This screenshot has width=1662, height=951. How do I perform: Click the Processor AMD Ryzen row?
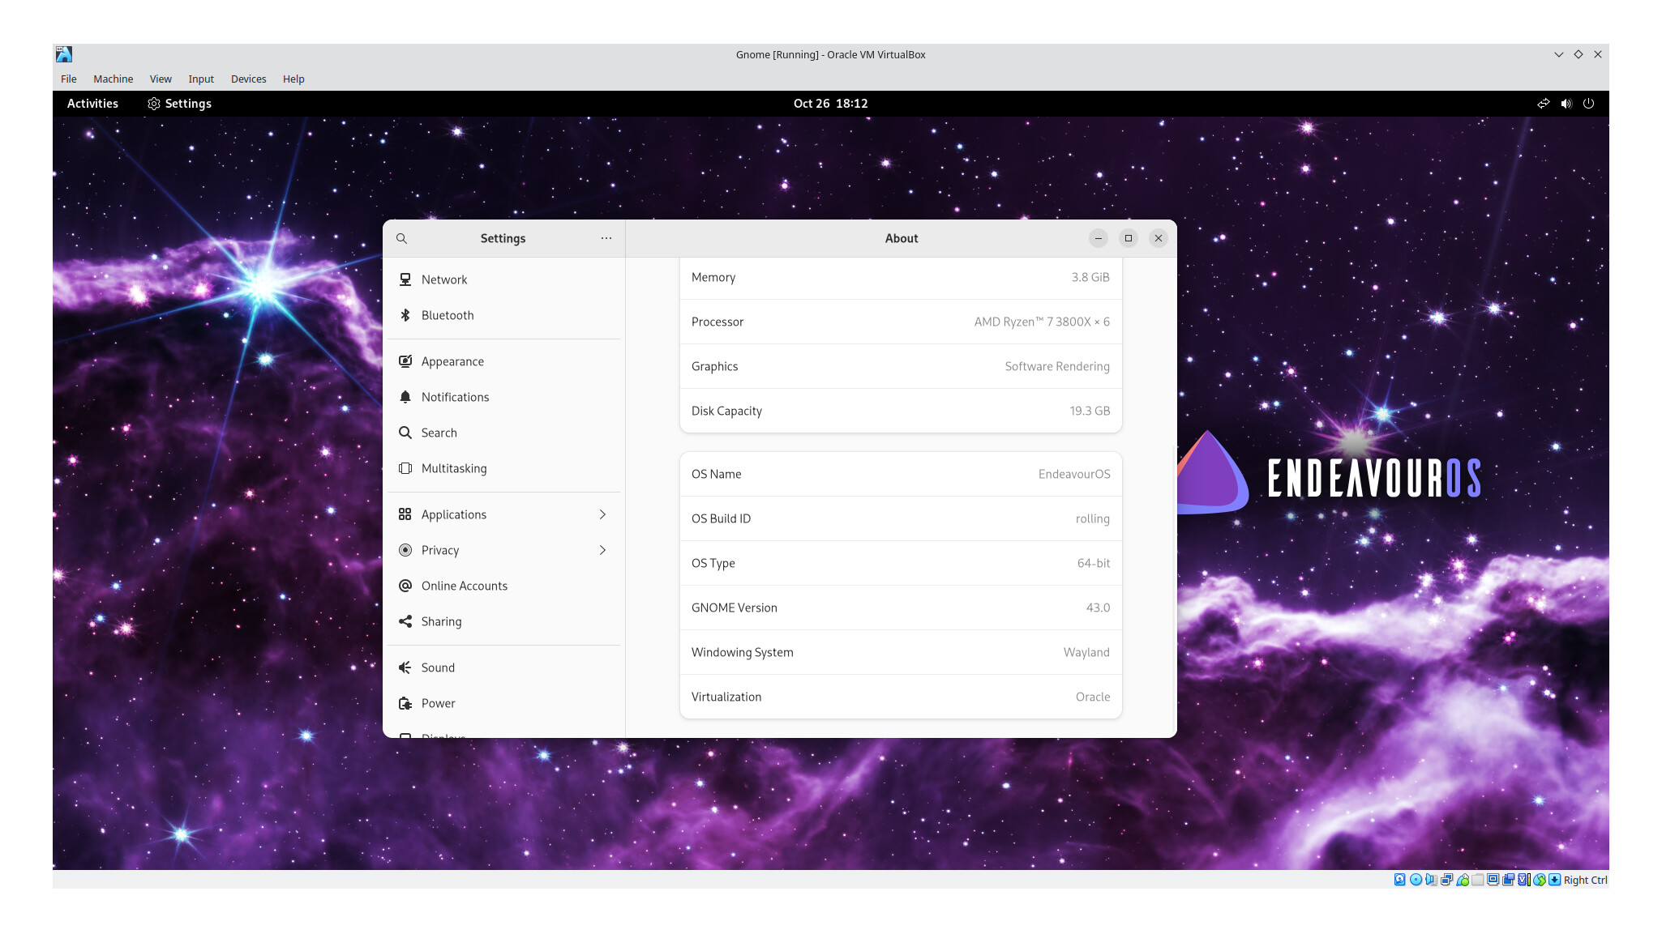[x=901, y=322]
